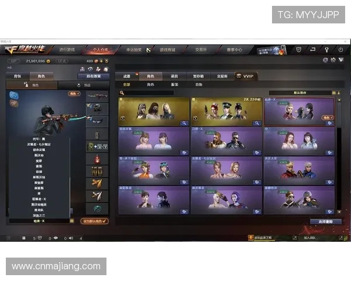This screenshot has height=281, width=351.
Task: Click magnifier button on the 2天 22小时 card
Action: point(257,123)
